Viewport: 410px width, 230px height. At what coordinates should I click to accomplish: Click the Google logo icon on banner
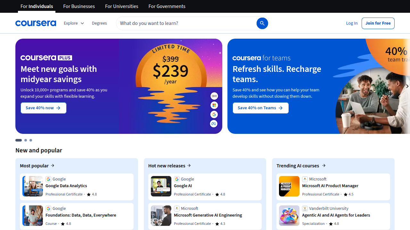click(214, 114)
